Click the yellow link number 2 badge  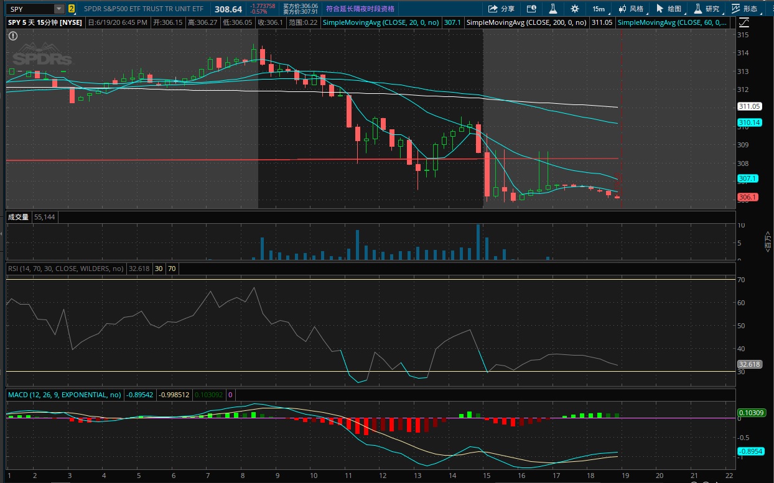click(72, 9)
